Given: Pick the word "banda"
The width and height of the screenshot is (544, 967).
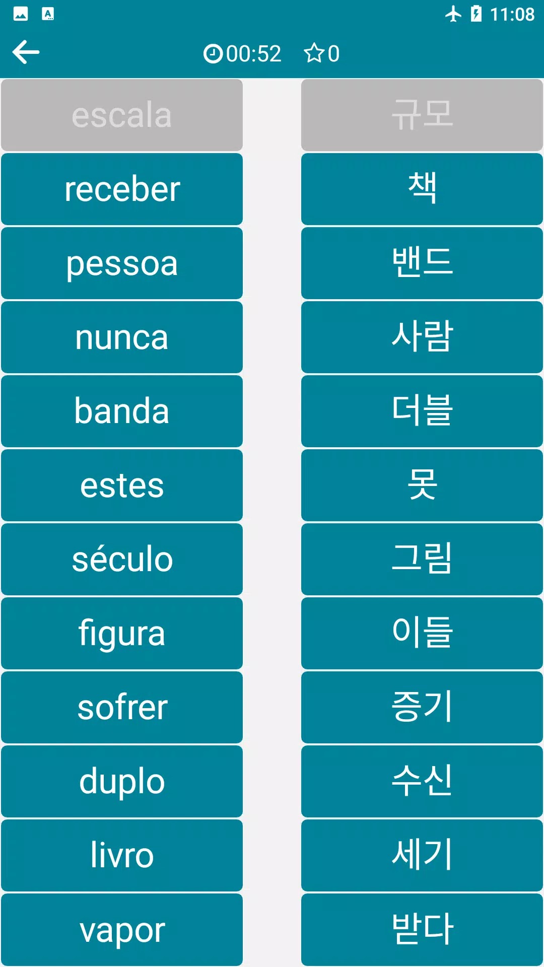Looking at the screenshot, I should [x=122, y=411].
